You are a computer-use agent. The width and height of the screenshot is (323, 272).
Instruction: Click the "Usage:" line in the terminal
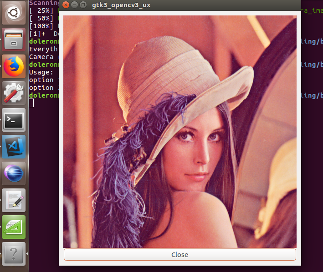pos(41,72)
